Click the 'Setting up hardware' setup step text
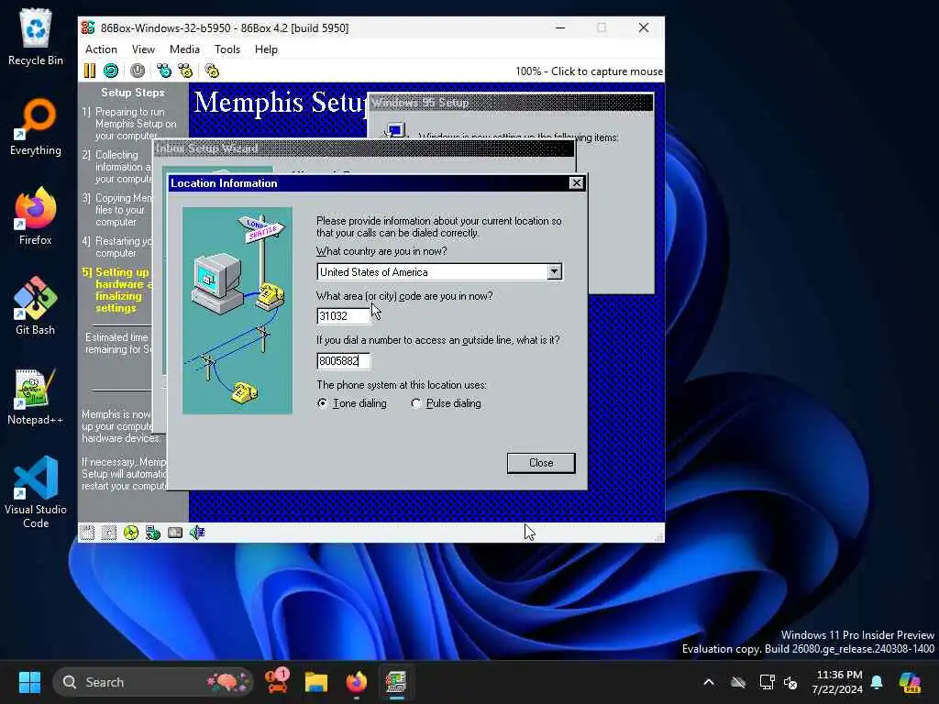Viewport: 939px width, 704px height. (x=117, y=290)
